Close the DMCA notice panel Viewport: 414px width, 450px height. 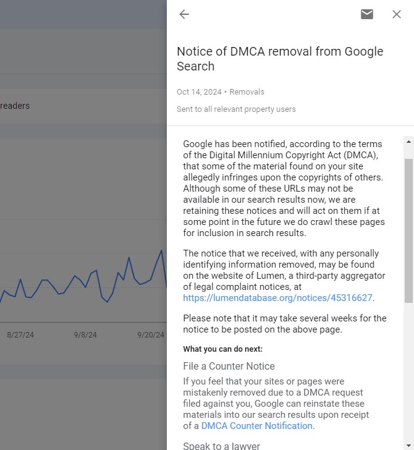397,14
